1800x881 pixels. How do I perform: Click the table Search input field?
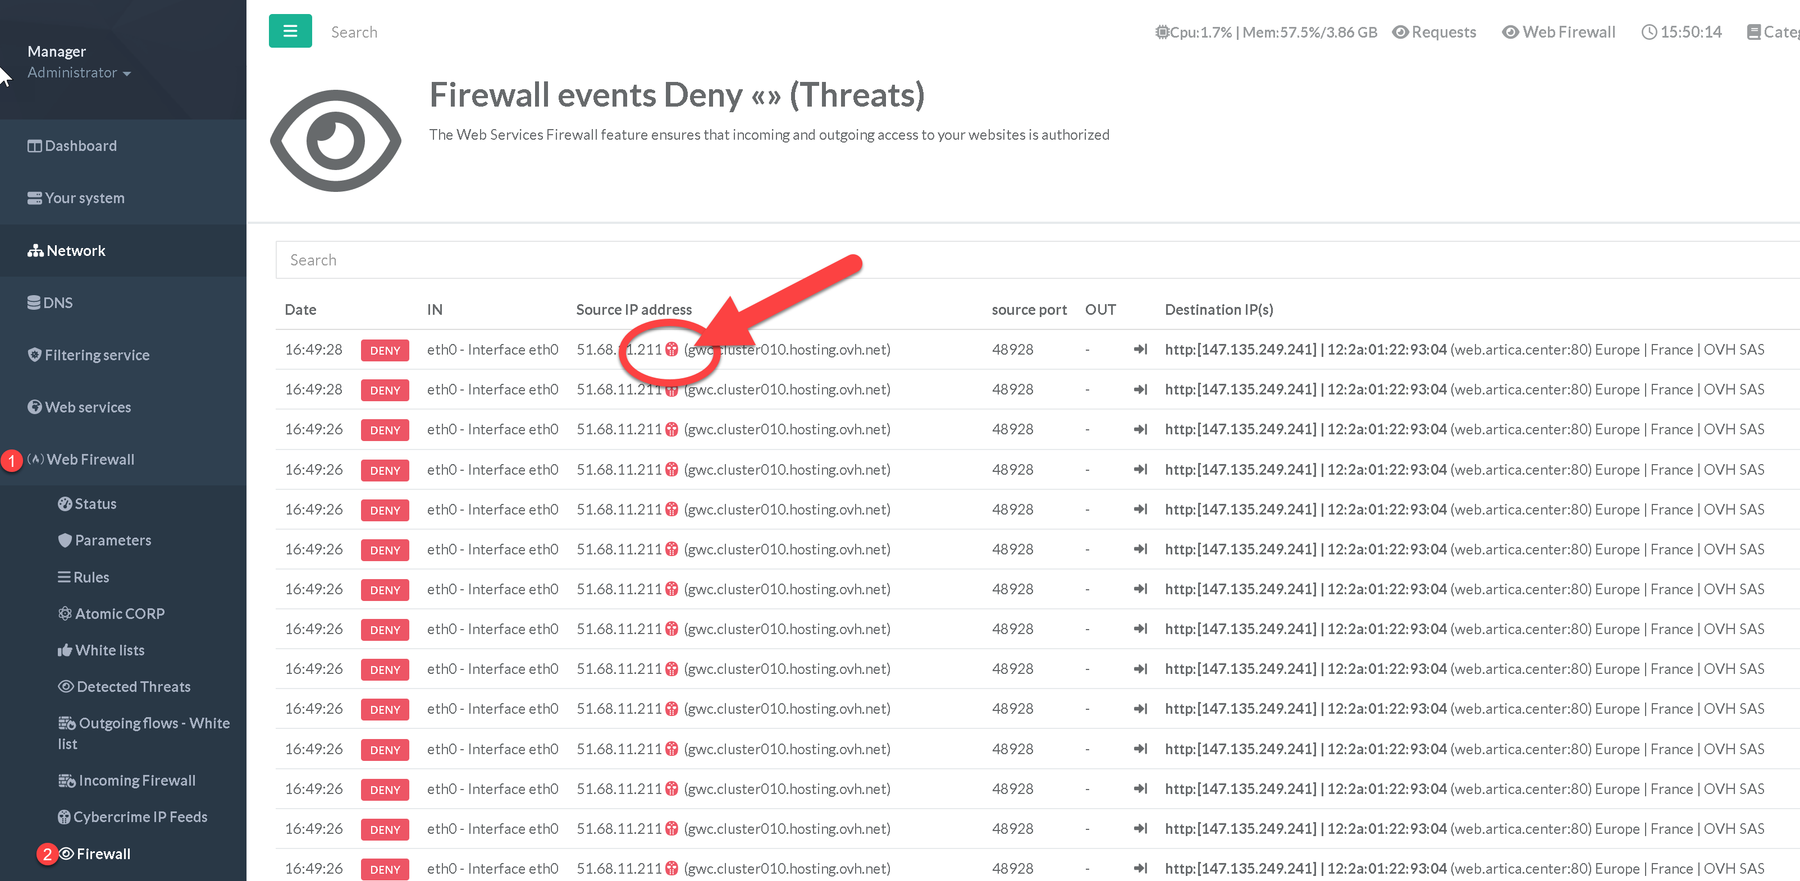[x=978, y=260]
